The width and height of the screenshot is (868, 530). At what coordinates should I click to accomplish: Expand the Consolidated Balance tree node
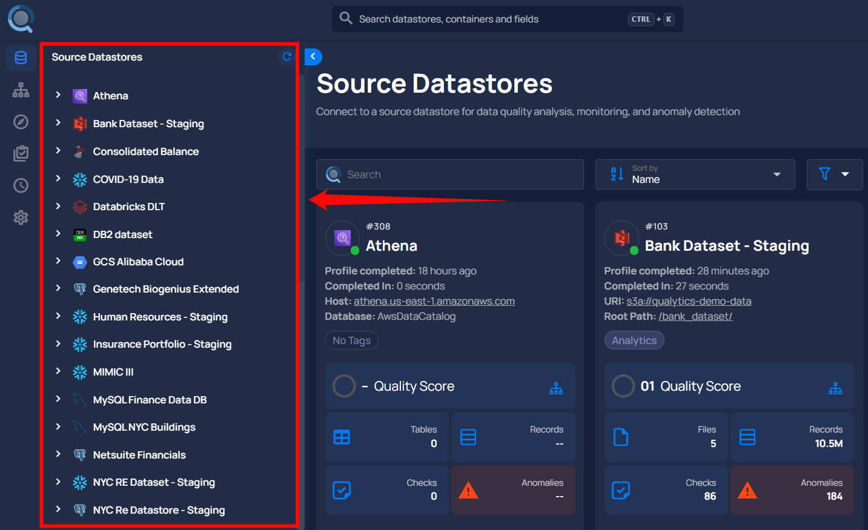[x=58, y=150]
